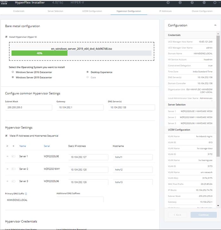The image size is (221, 230).
Task: Click the locate icon column header
Action: tap(14, 146)
